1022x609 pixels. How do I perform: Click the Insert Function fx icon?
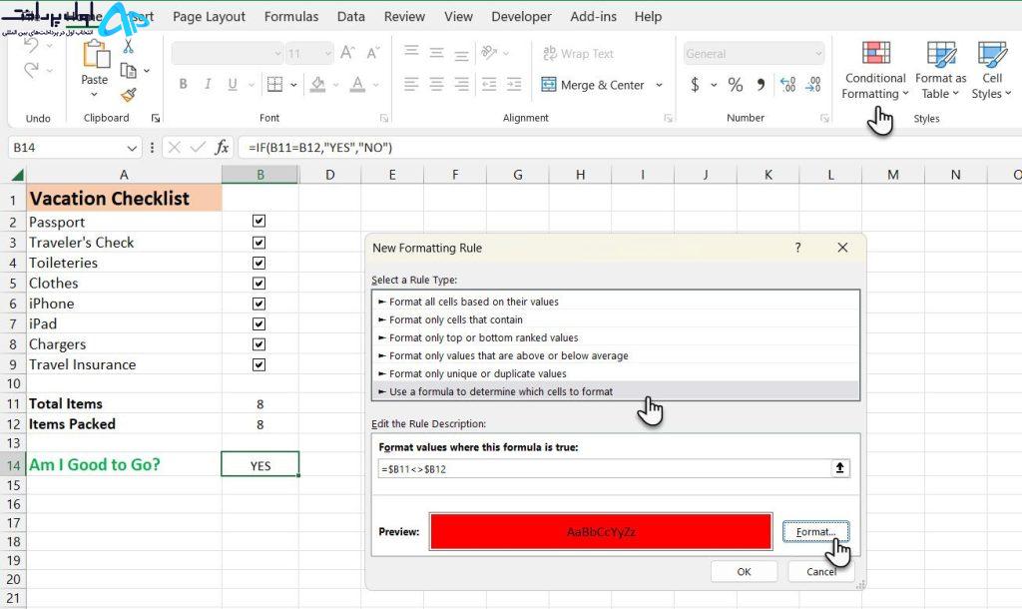point(222,148)
